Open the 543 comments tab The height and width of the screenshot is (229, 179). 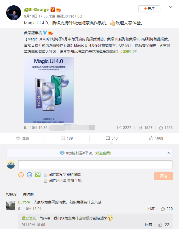[x=112, y=138]
